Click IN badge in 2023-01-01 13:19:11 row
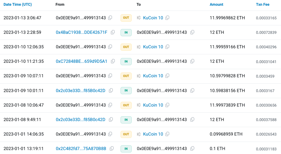Screen dimensions: 281x154 coord(126,149)
